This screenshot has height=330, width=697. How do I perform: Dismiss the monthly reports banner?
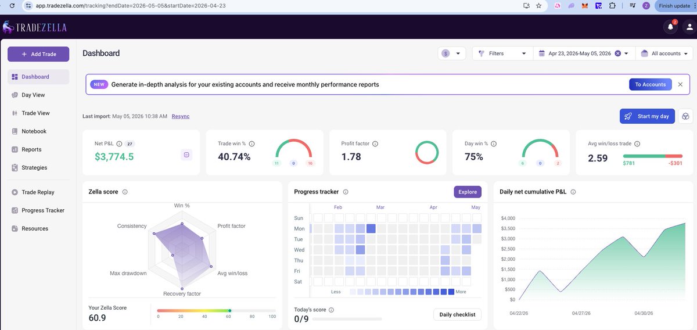(x=680, y=84)
